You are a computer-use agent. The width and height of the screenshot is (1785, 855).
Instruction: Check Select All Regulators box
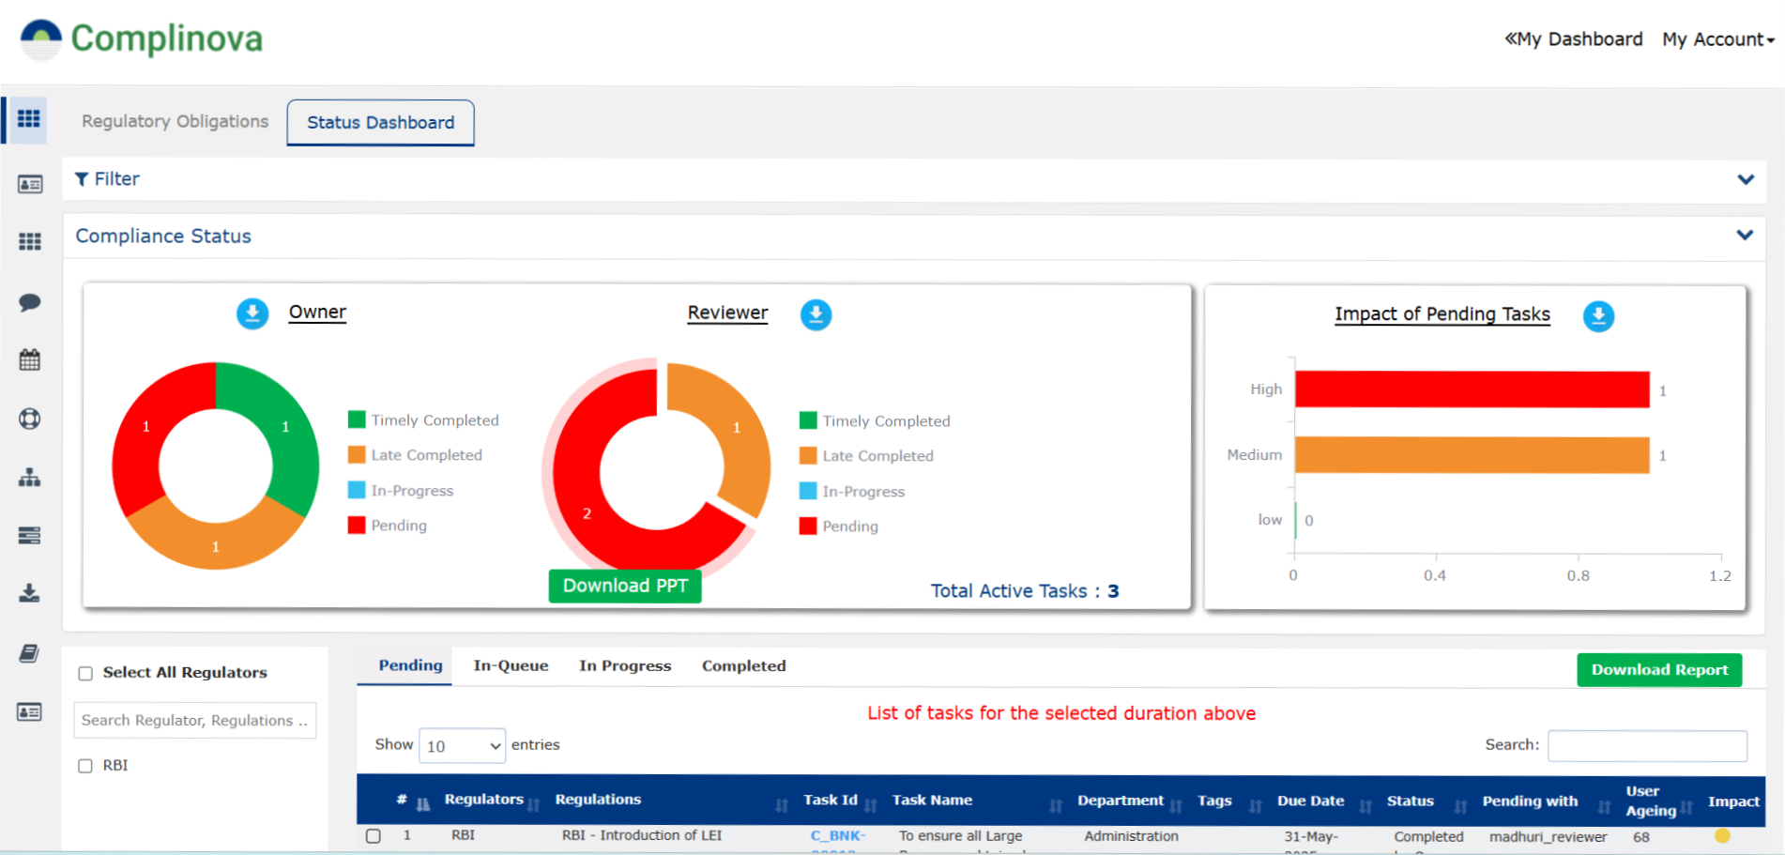point(85,673)
